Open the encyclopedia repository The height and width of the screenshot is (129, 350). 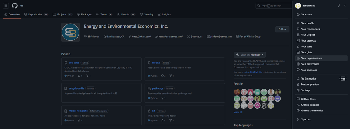76,89
